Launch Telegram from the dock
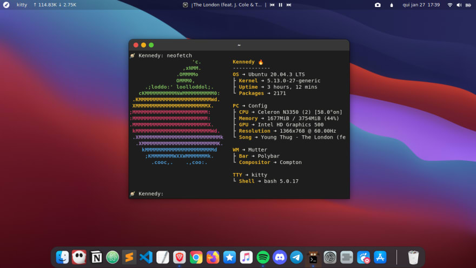This screenshot has width=476, height=268. [x=296, y=257]
